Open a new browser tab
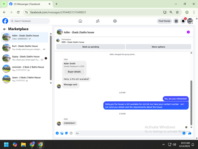198x149 pixels. click(57, 4)
